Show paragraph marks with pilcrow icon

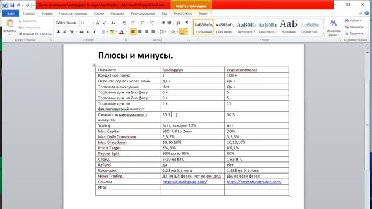(187, 23)
